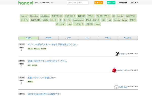Select the iMovie tag
Screen dimensions: 152x96
(x=125, y=20)
